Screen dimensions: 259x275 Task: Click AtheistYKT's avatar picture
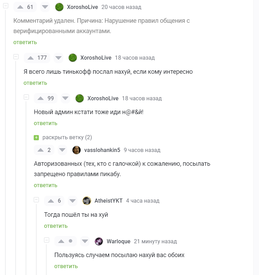pyautogui.click(x=87, y=201)
